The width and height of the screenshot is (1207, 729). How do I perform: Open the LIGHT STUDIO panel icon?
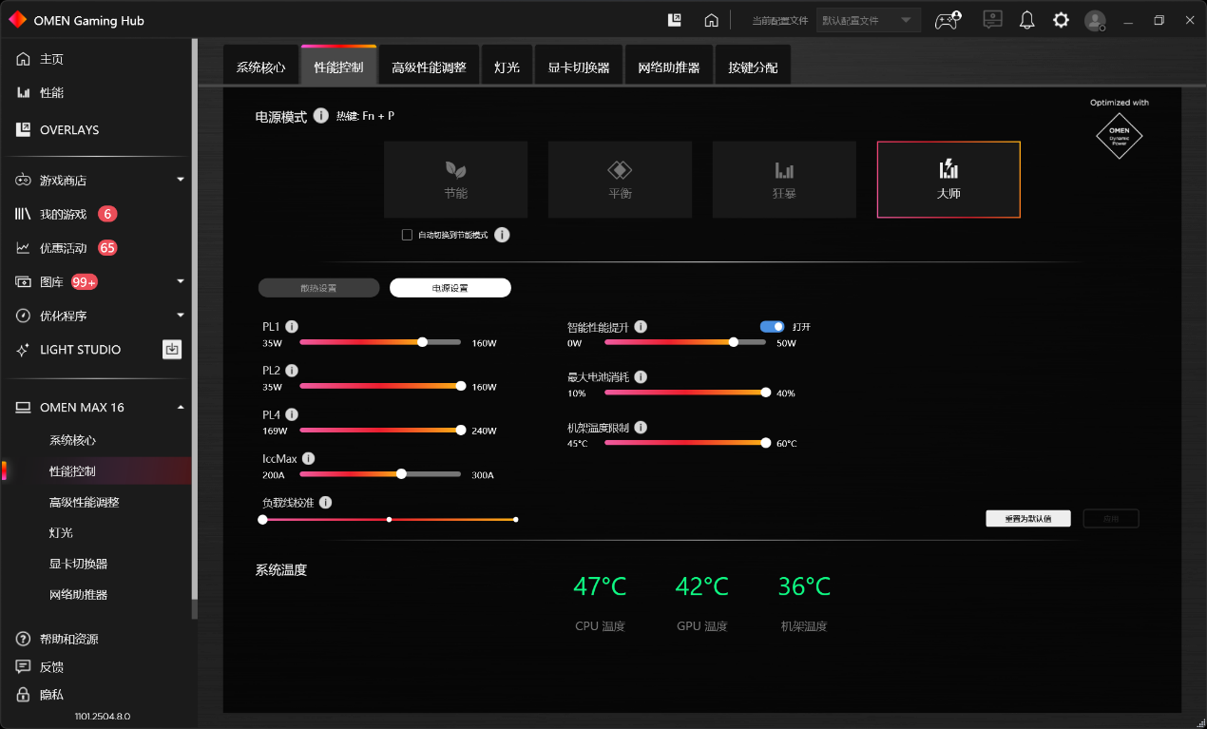[x=171, y=350]
